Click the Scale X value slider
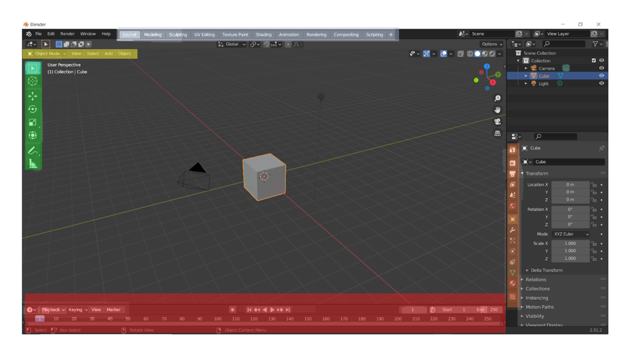This screenshot has width=630, height=354. [570, 243]
